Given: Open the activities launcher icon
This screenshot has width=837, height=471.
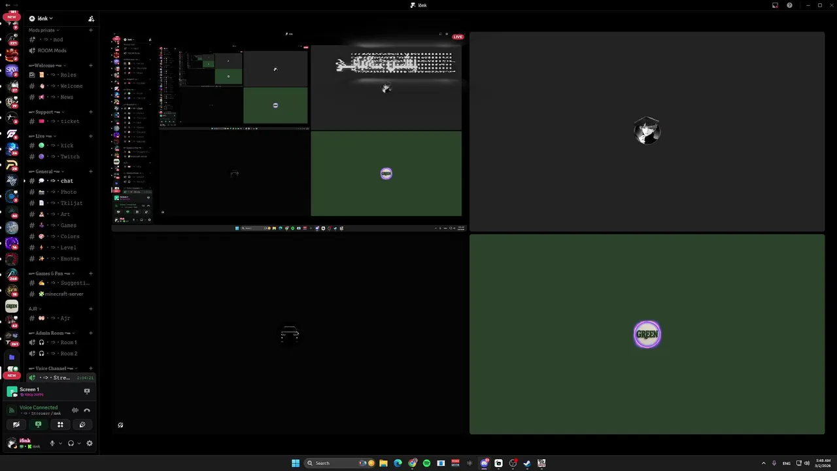Looking at the screenshot, I should tap(60, 425).
